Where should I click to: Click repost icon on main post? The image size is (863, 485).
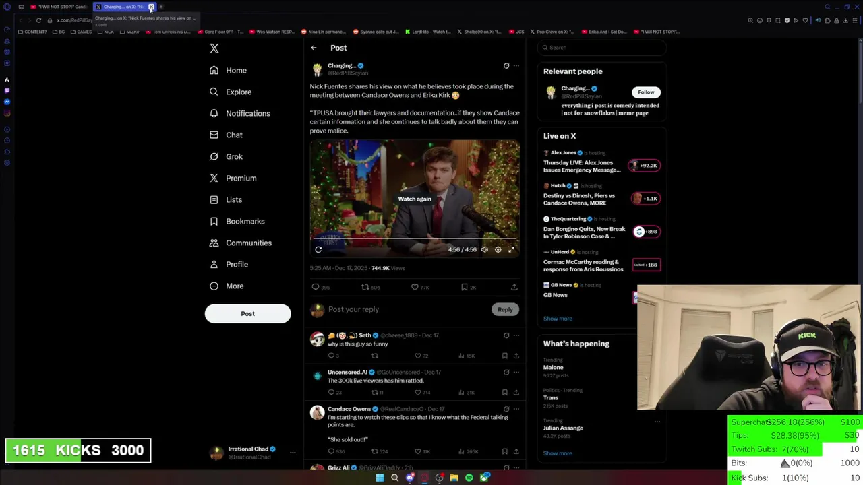365,287
